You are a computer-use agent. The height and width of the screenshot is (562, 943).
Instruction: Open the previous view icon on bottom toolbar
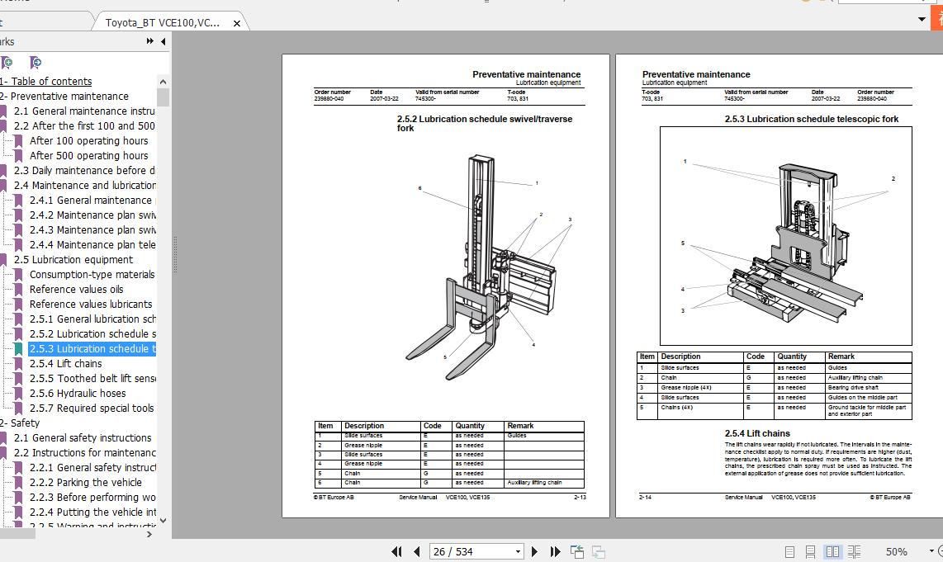(x=576, y=550)
